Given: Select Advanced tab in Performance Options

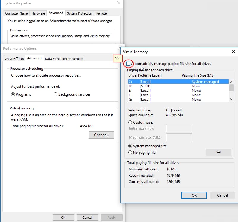Looking at the screenshot, I should (x=34, y=58).
